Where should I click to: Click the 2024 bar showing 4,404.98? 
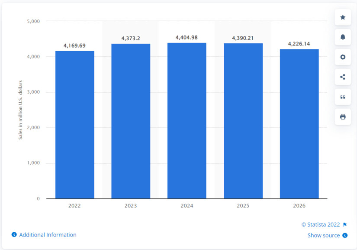pos(187,120)
